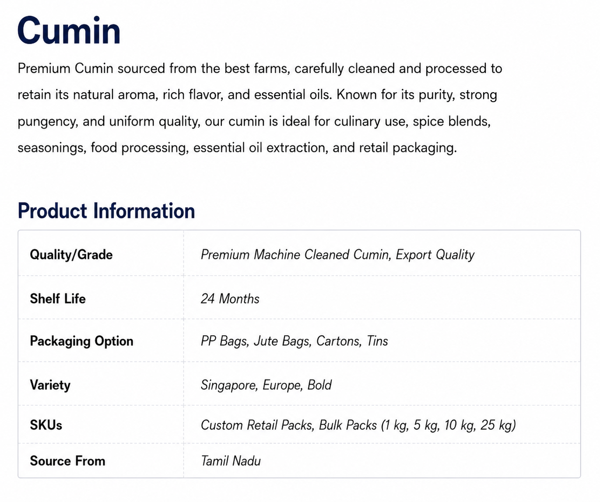Select the Quality/Grade row label

coord(71,255)
